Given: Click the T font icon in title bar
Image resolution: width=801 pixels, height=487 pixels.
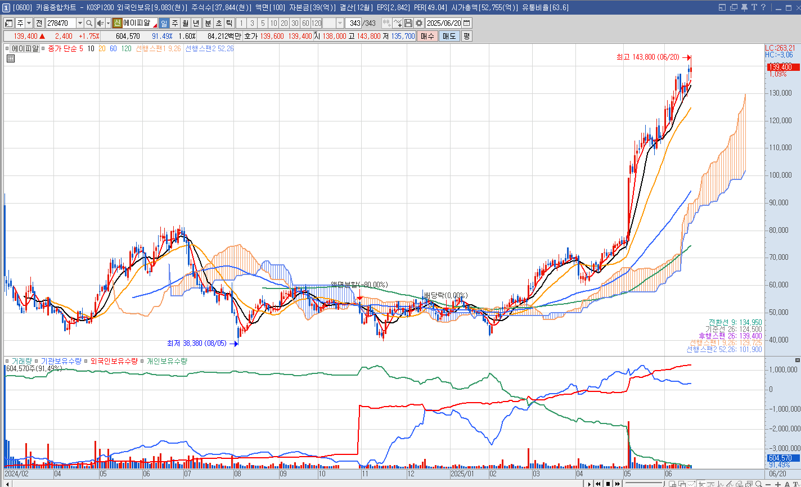Looking at the screenshot, I should pos(754,7).
